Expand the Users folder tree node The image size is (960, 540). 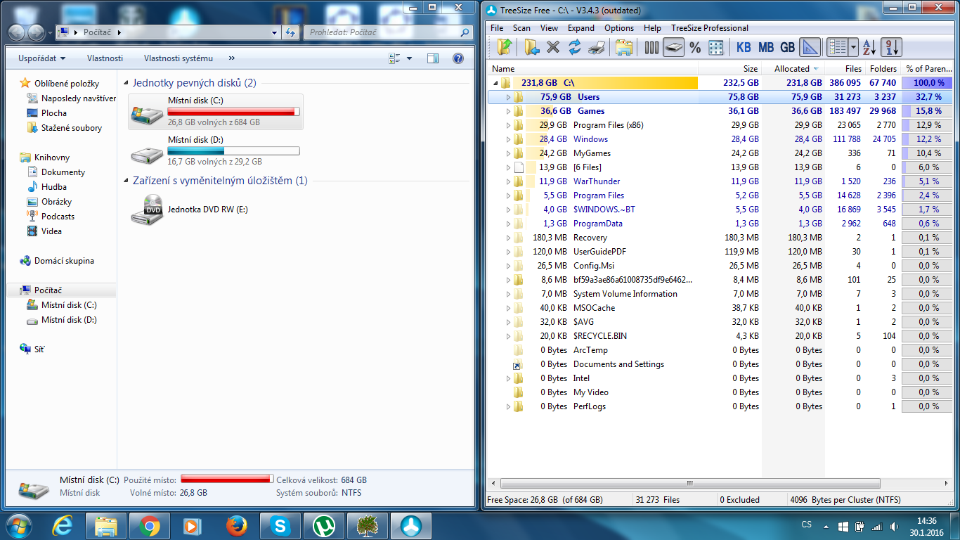click(508, 97)
